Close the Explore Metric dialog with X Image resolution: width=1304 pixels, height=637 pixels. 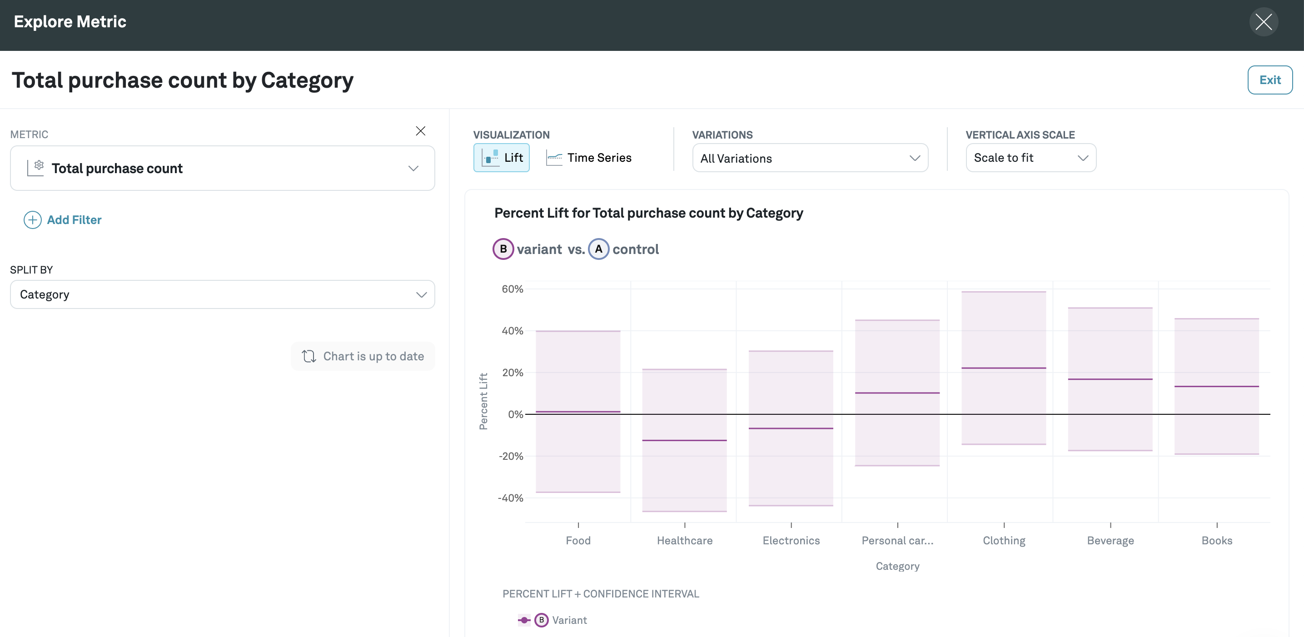1263,22
